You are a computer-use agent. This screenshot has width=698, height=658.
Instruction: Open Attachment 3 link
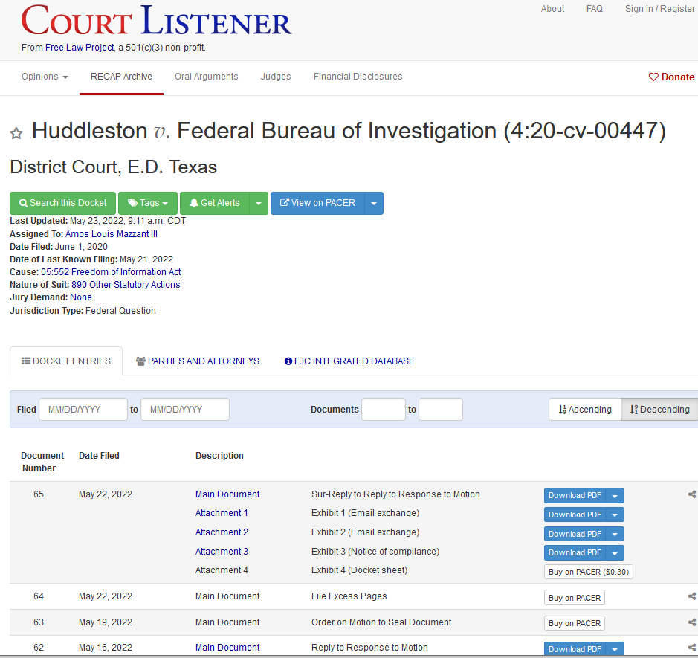222,552
